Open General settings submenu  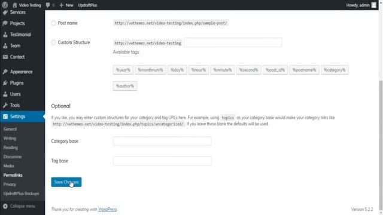pyautogui.click(x=10, y=129)
